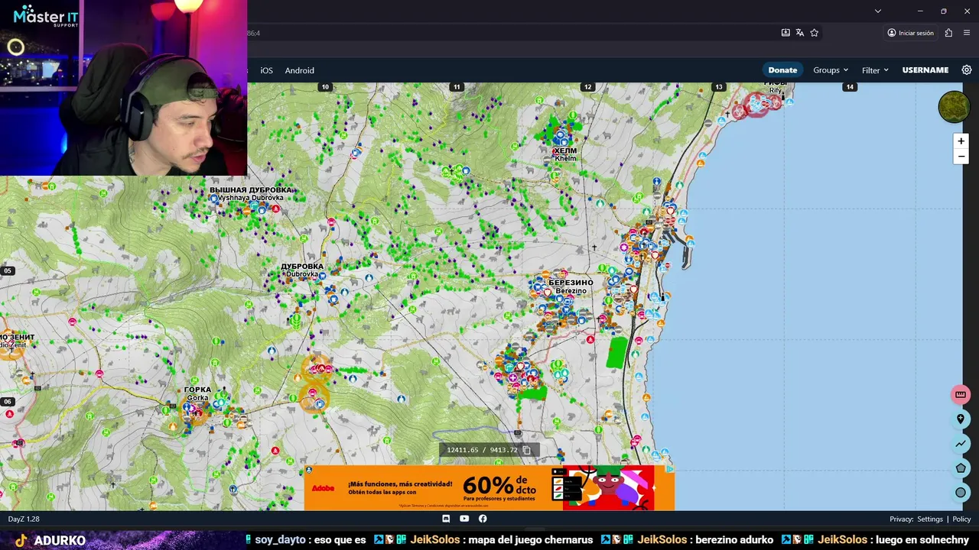Screen dimensions: 979x550
Task: Click the Vyshnaya Dubrovka label
Action: tap(251, 193)
